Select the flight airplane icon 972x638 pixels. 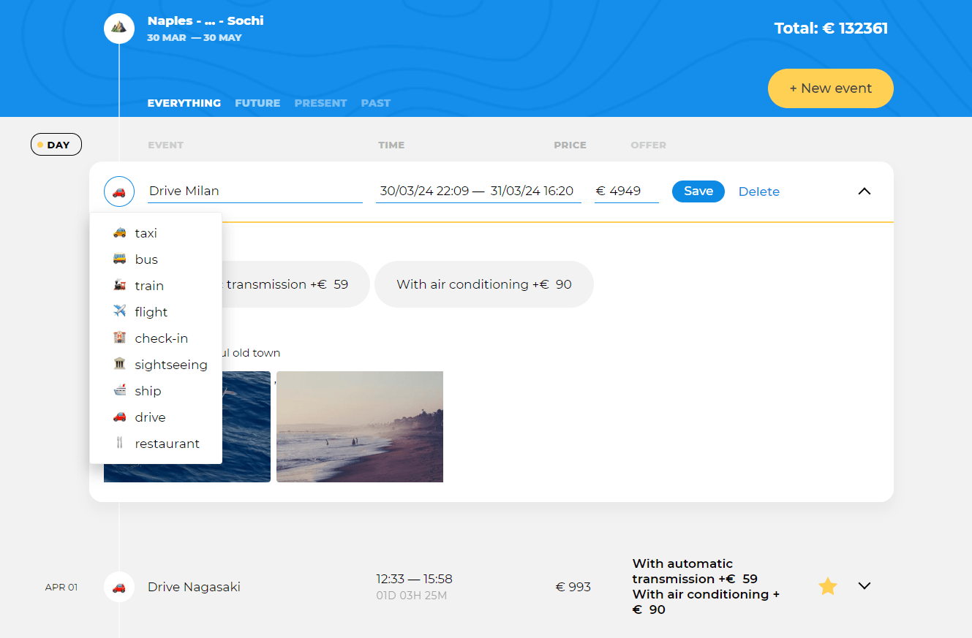(120, 311)
